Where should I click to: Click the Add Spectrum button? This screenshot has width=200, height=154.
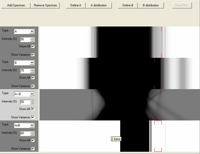pyautogui.click(x=16, y=5)
